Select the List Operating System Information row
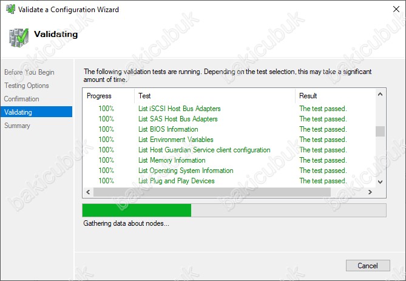The image size is (406, 281). point(229,171)
